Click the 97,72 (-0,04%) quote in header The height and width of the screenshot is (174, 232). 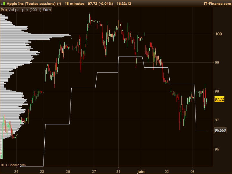(x=100, y=3)
